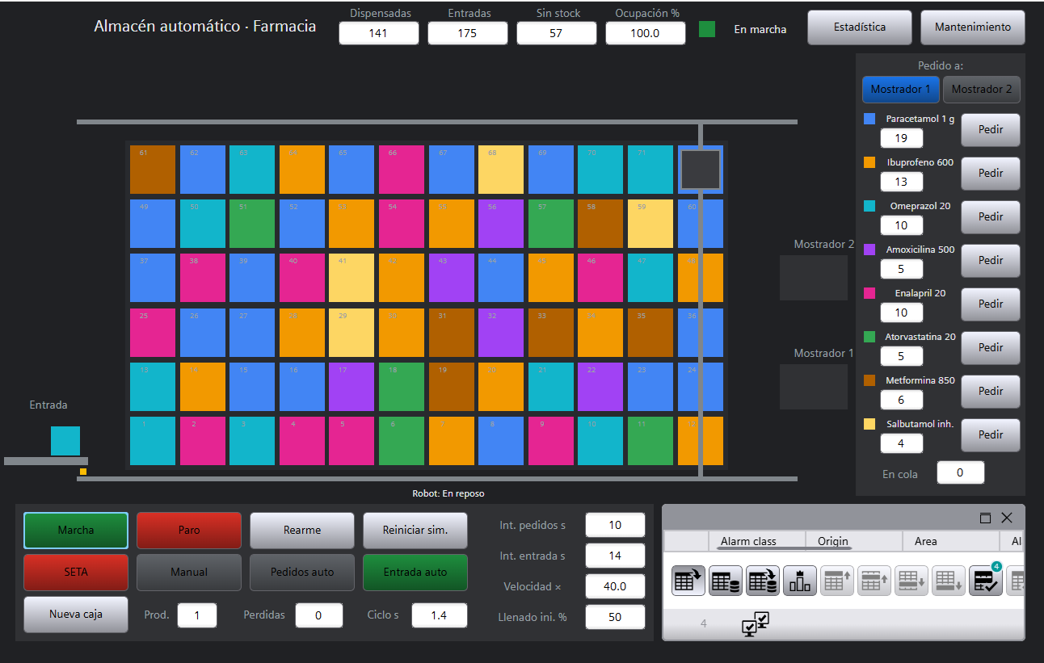Edit the Int. entrada s field

[x=615, y=556]
